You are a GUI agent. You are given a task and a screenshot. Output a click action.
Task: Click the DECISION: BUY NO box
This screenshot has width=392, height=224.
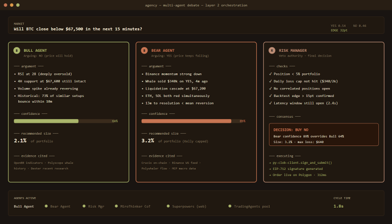pos(324,135)
